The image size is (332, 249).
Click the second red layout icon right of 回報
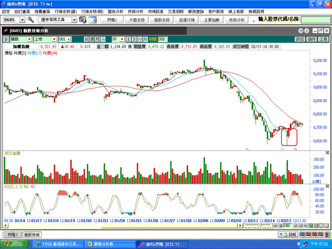[x=308, y=235]
